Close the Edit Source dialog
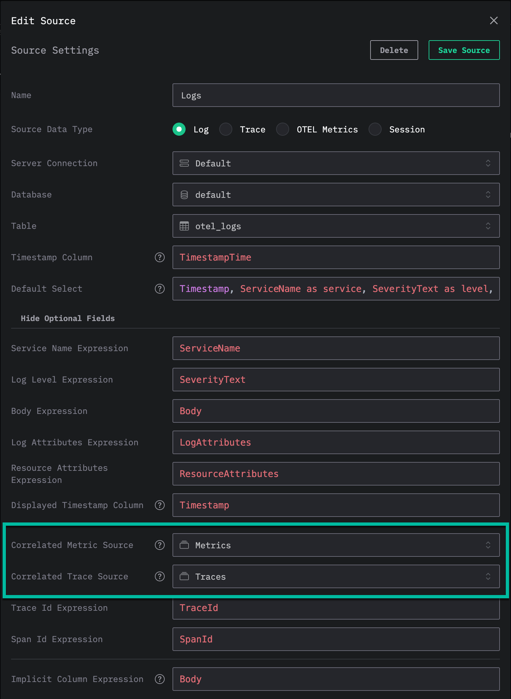 (494, 21)
